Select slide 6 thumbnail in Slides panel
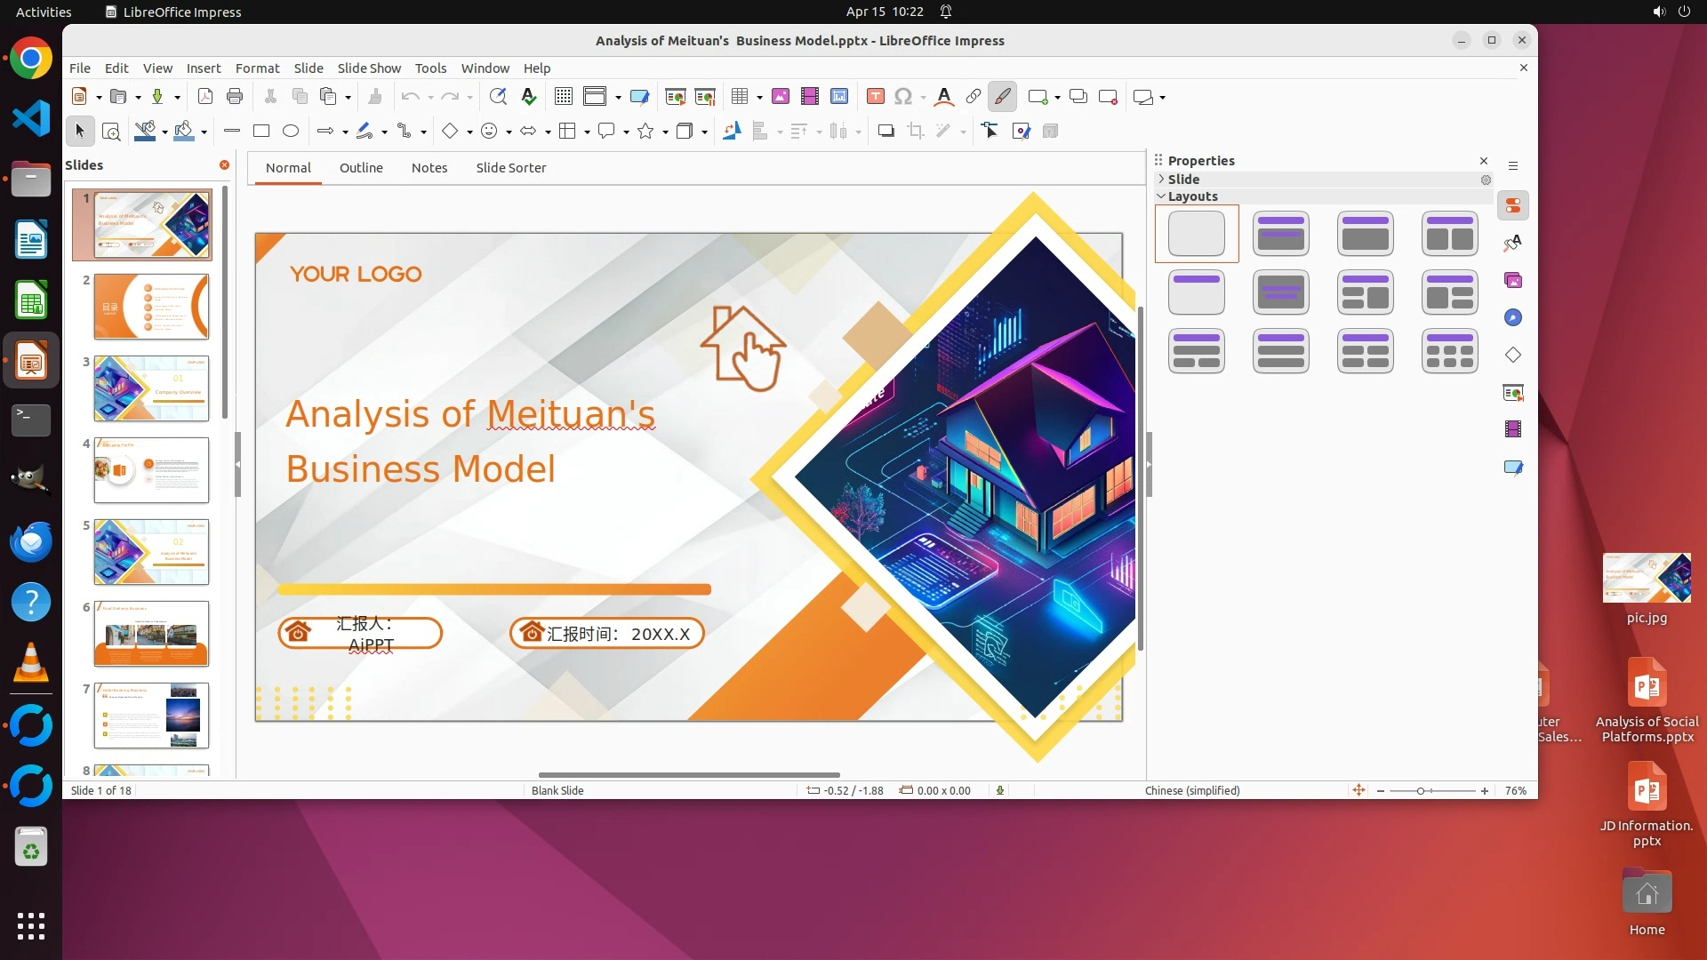 (151, 634)
